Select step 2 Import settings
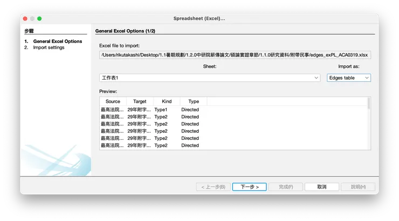The image size is (399, 221). [x=49, y=48]
